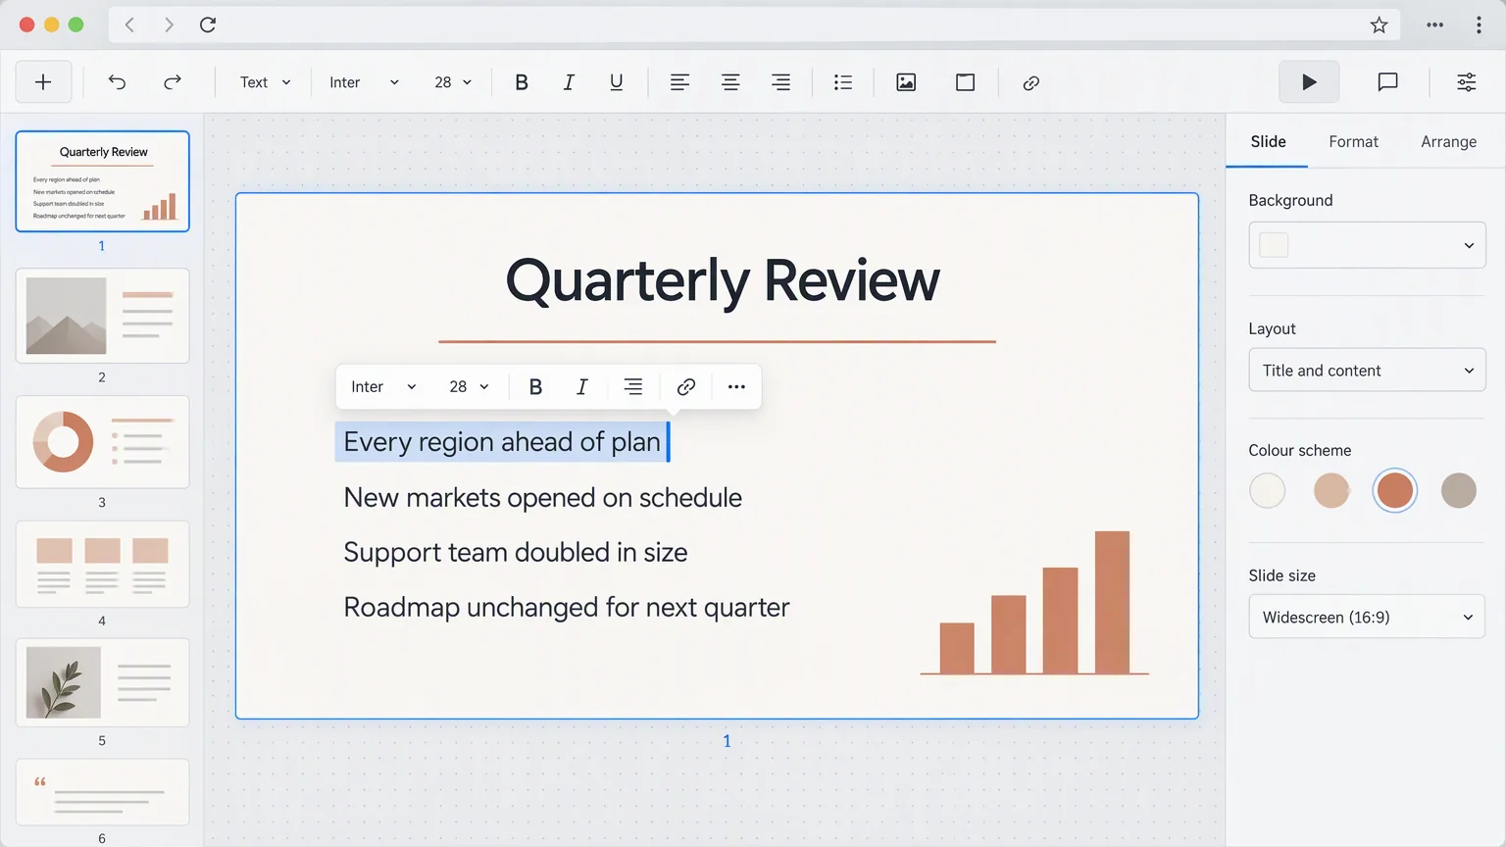Add link from the floating text toolbar
Screen dimensions: 1506x847
coord(686,386)
